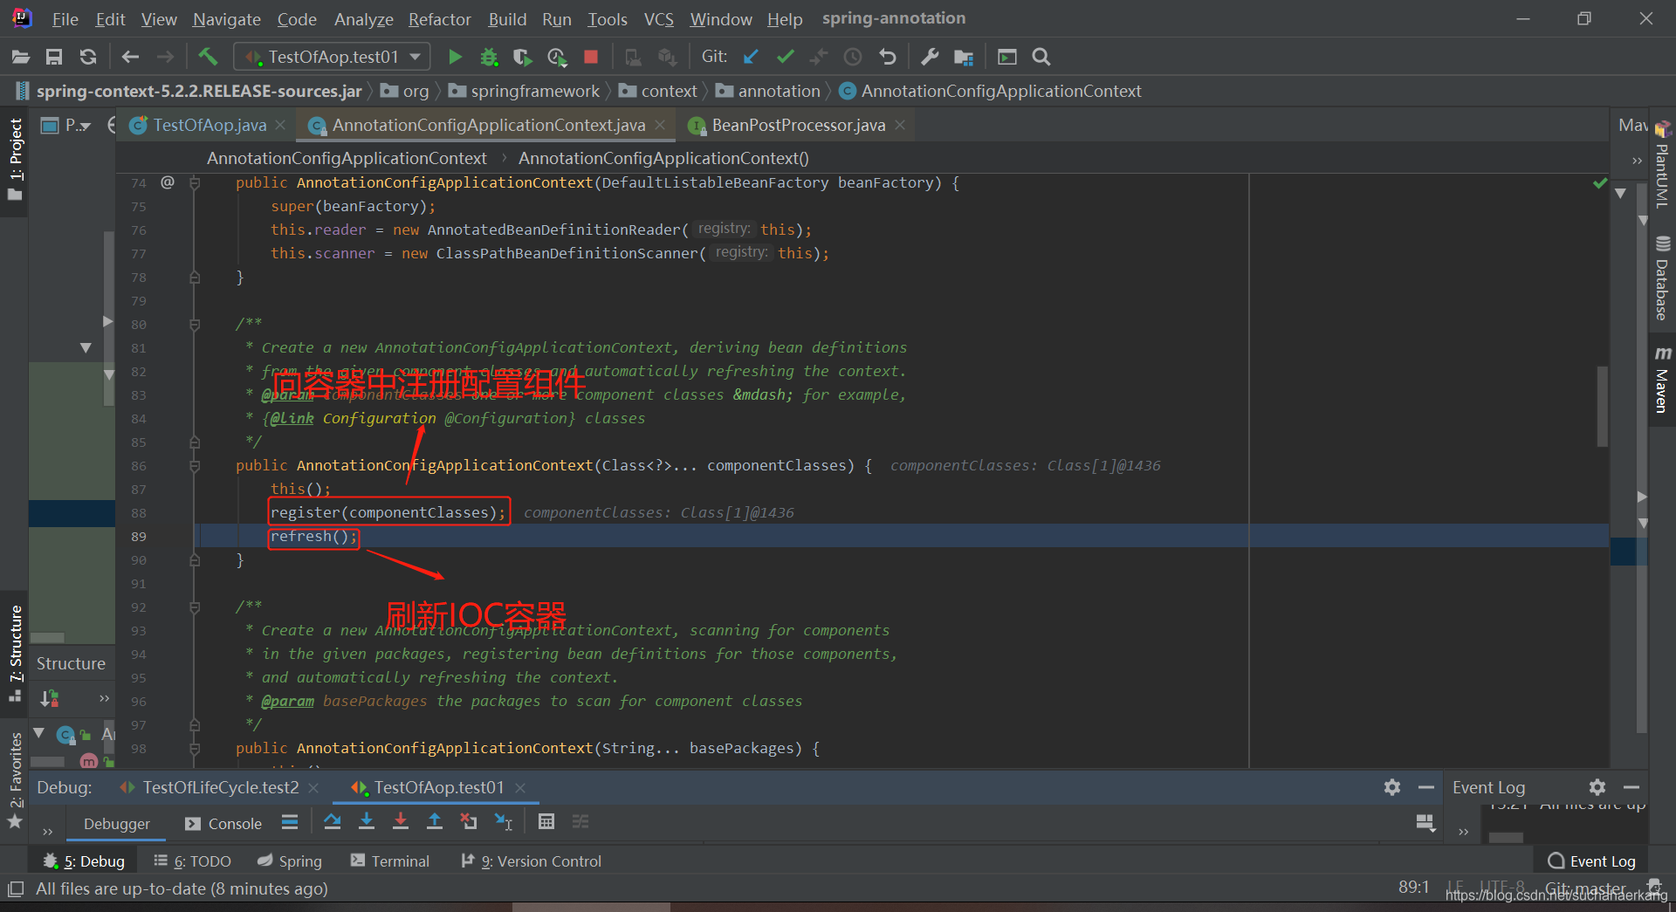Collapse Javadoc fold marker at line 80

195,325
